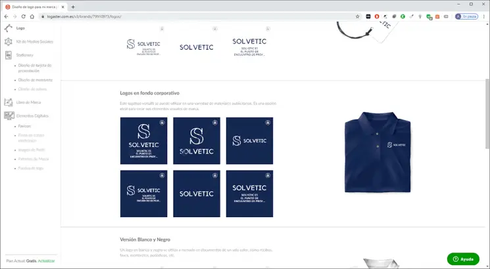Bookmark this page with the star icon

pyautogui.click(x=357, y=16)
